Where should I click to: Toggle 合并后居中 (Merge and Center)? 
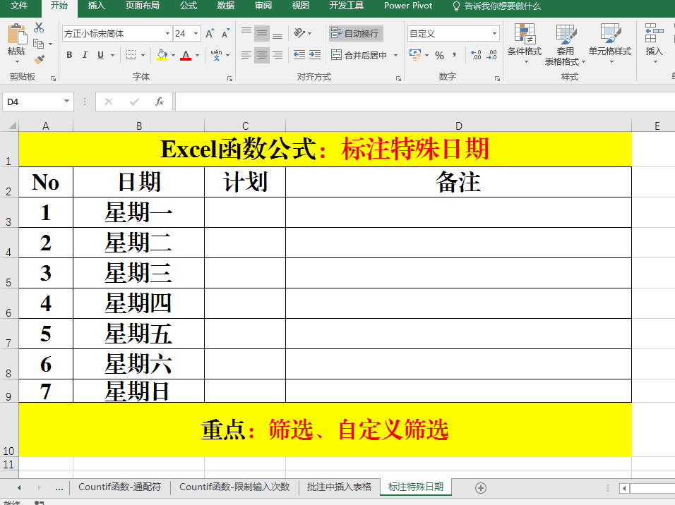point(357,54)
